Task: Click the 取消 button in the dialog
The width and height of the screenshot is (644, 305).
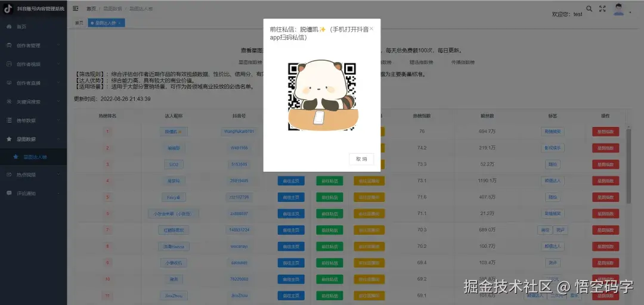Action: click(x=361, y=159)
